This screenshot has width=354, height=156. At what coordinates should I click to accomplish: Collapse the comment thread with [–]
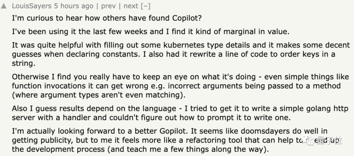click(x=146, y=6)
